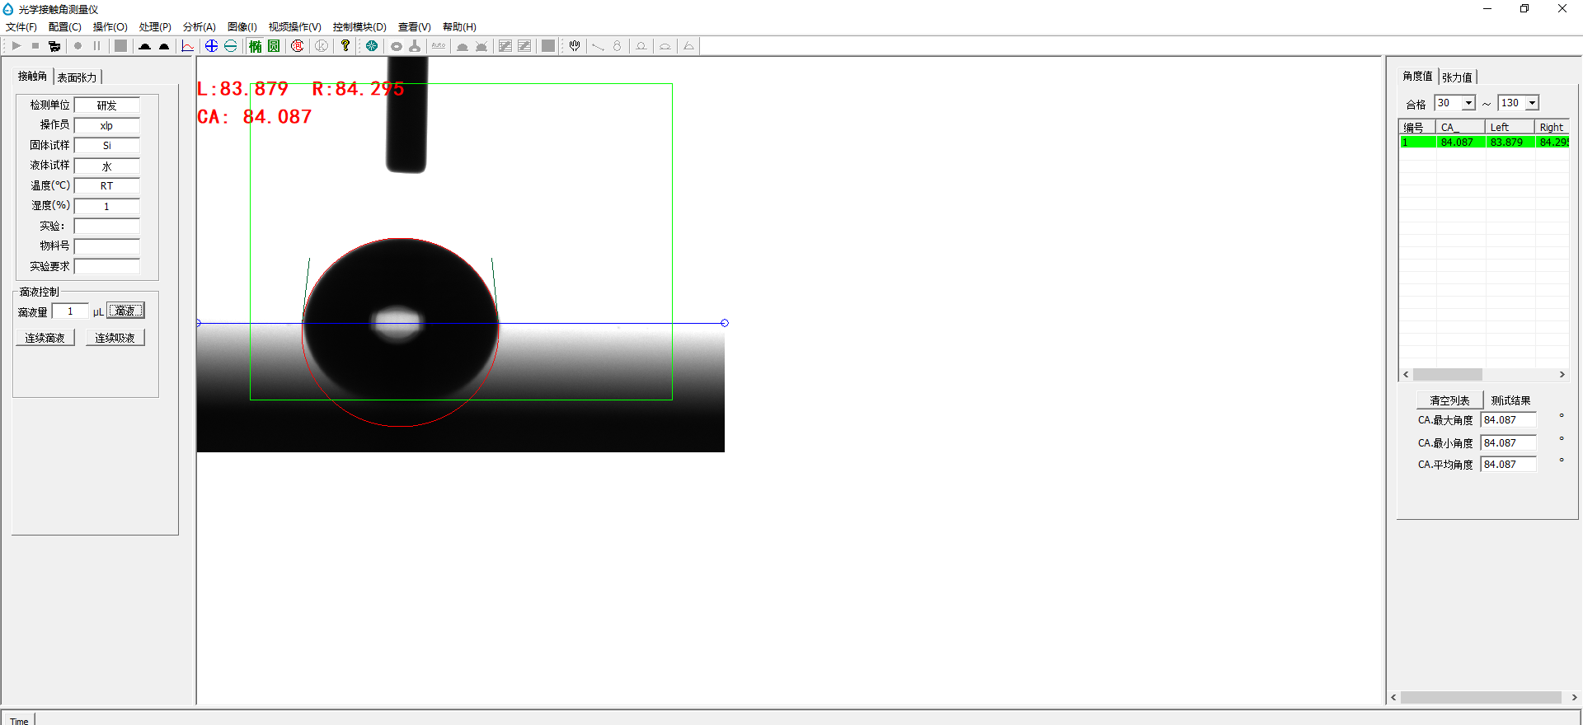Click the Auto toolbar icon
1583x725 pixels.
point(439,46)
